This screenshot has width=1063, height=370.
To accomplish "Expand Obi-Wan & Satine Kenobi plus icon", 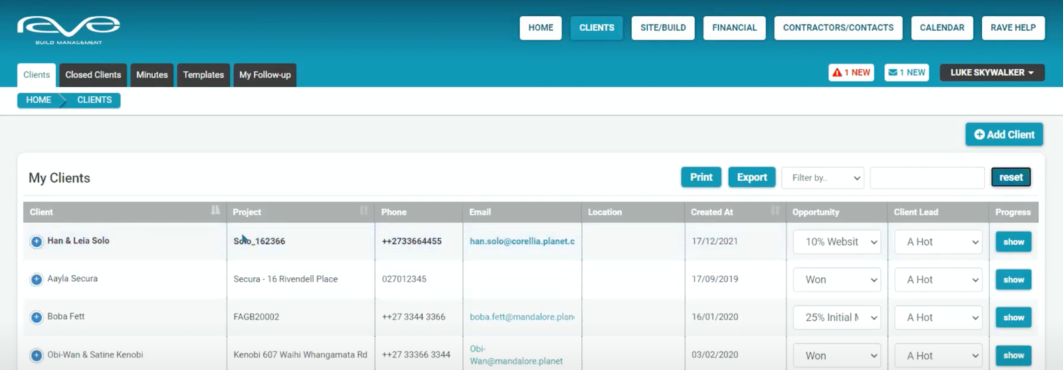I will pos(37,355).
